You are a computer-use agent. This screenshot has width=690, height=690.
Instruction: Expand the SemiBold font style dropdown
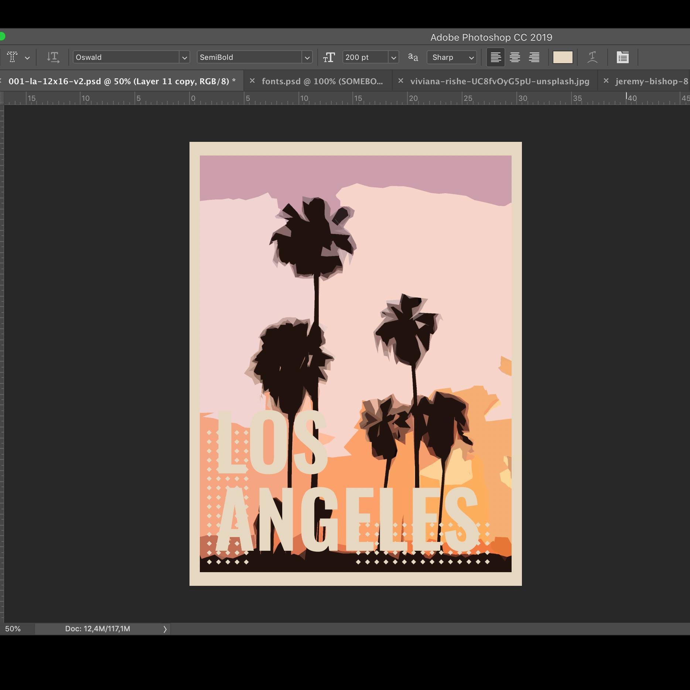[x=307, y=58]
